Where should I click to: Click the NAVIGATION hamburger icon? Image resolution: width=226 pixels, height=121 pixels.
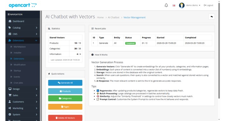pyautogui.click(x=9, y=14)
